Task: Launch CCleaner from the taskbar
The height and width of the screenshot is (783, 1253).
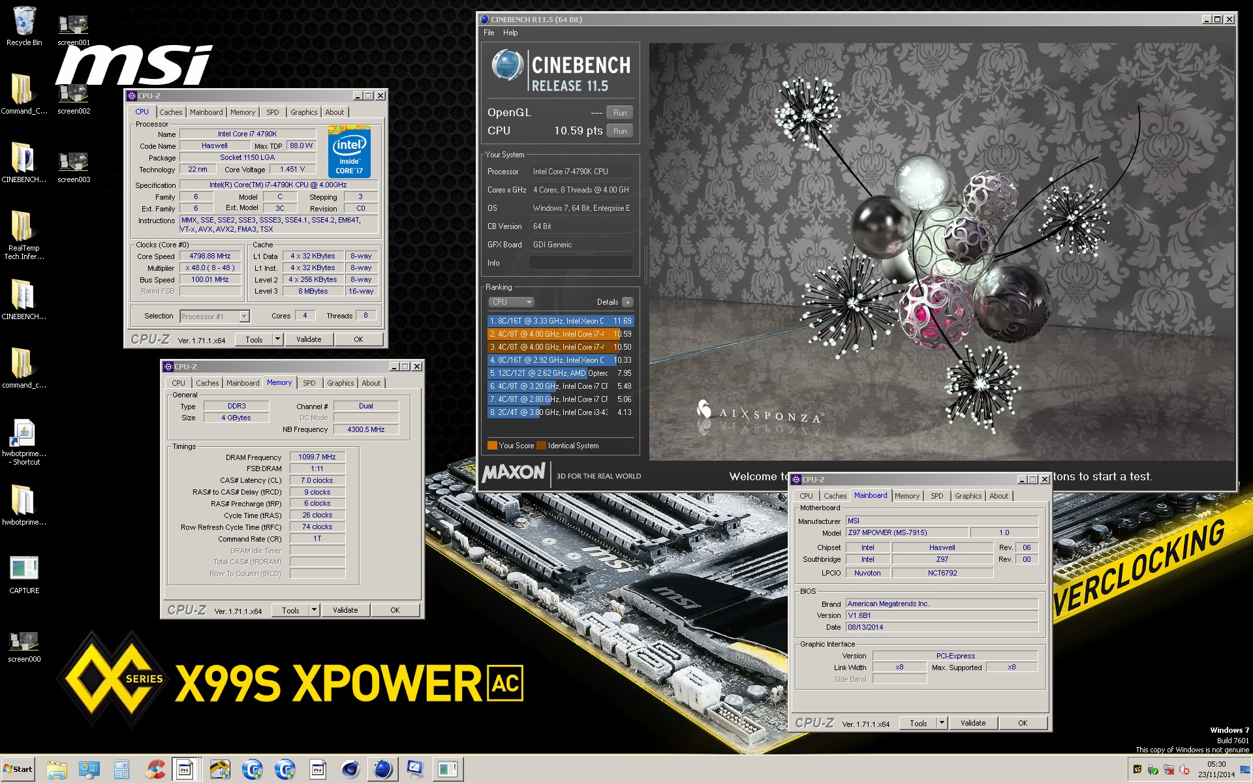Action: click(155, 770)
